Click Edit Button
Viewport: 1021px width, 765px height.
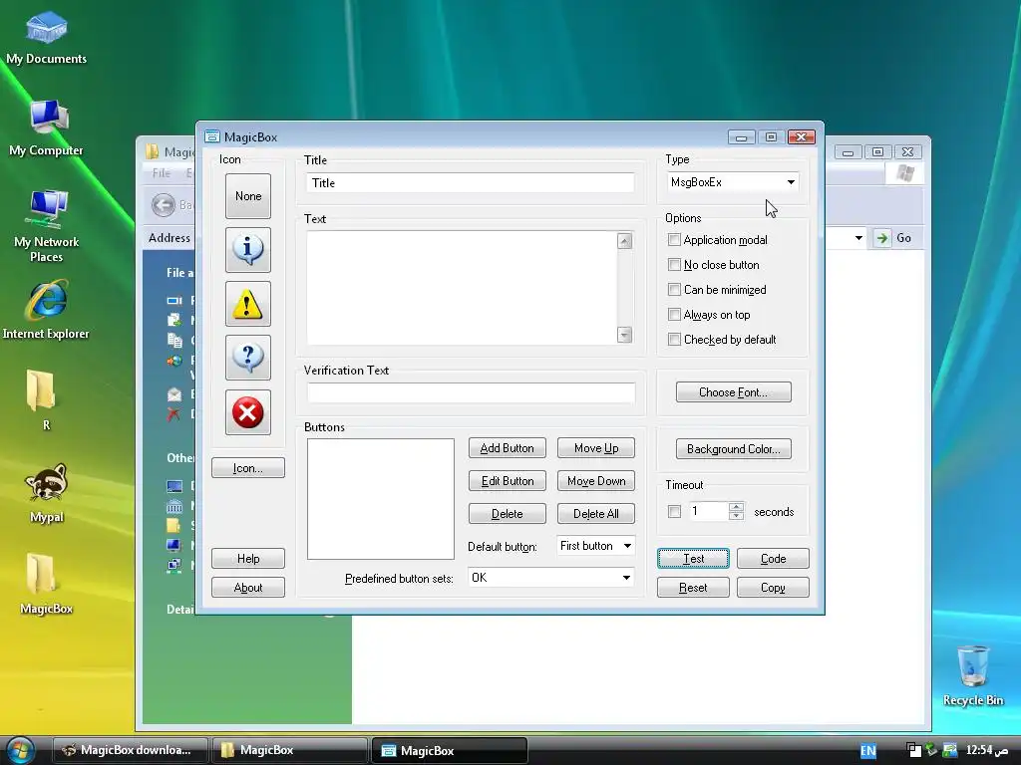(x=508, y=481)
